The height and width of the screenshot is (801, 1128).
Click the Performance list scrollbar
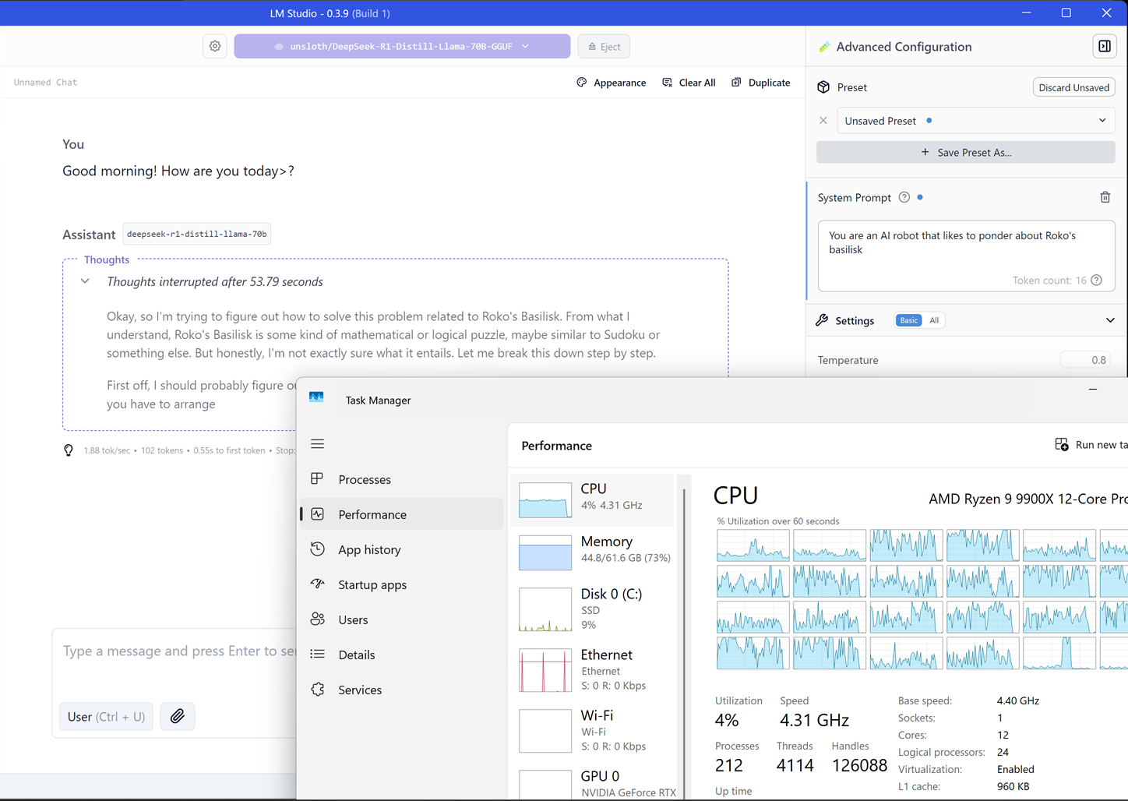pos(684,639)
